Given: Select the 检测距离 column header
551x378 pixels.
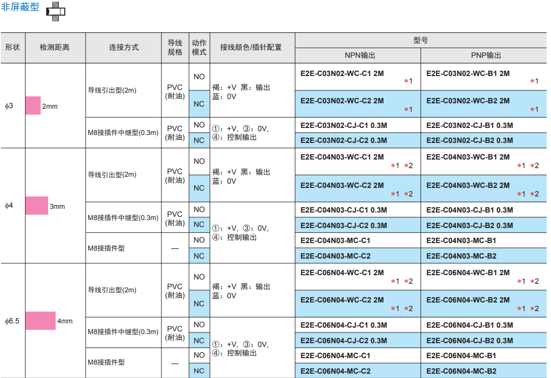Looking at the screenshot, I should click(55, 48).
